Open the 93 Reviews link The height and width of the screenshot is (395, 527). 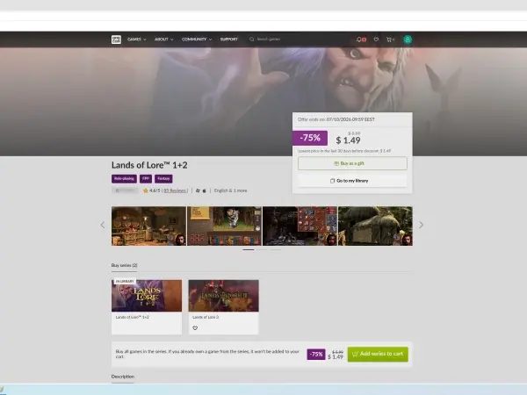pyautogui.click(x=175, y=190)
